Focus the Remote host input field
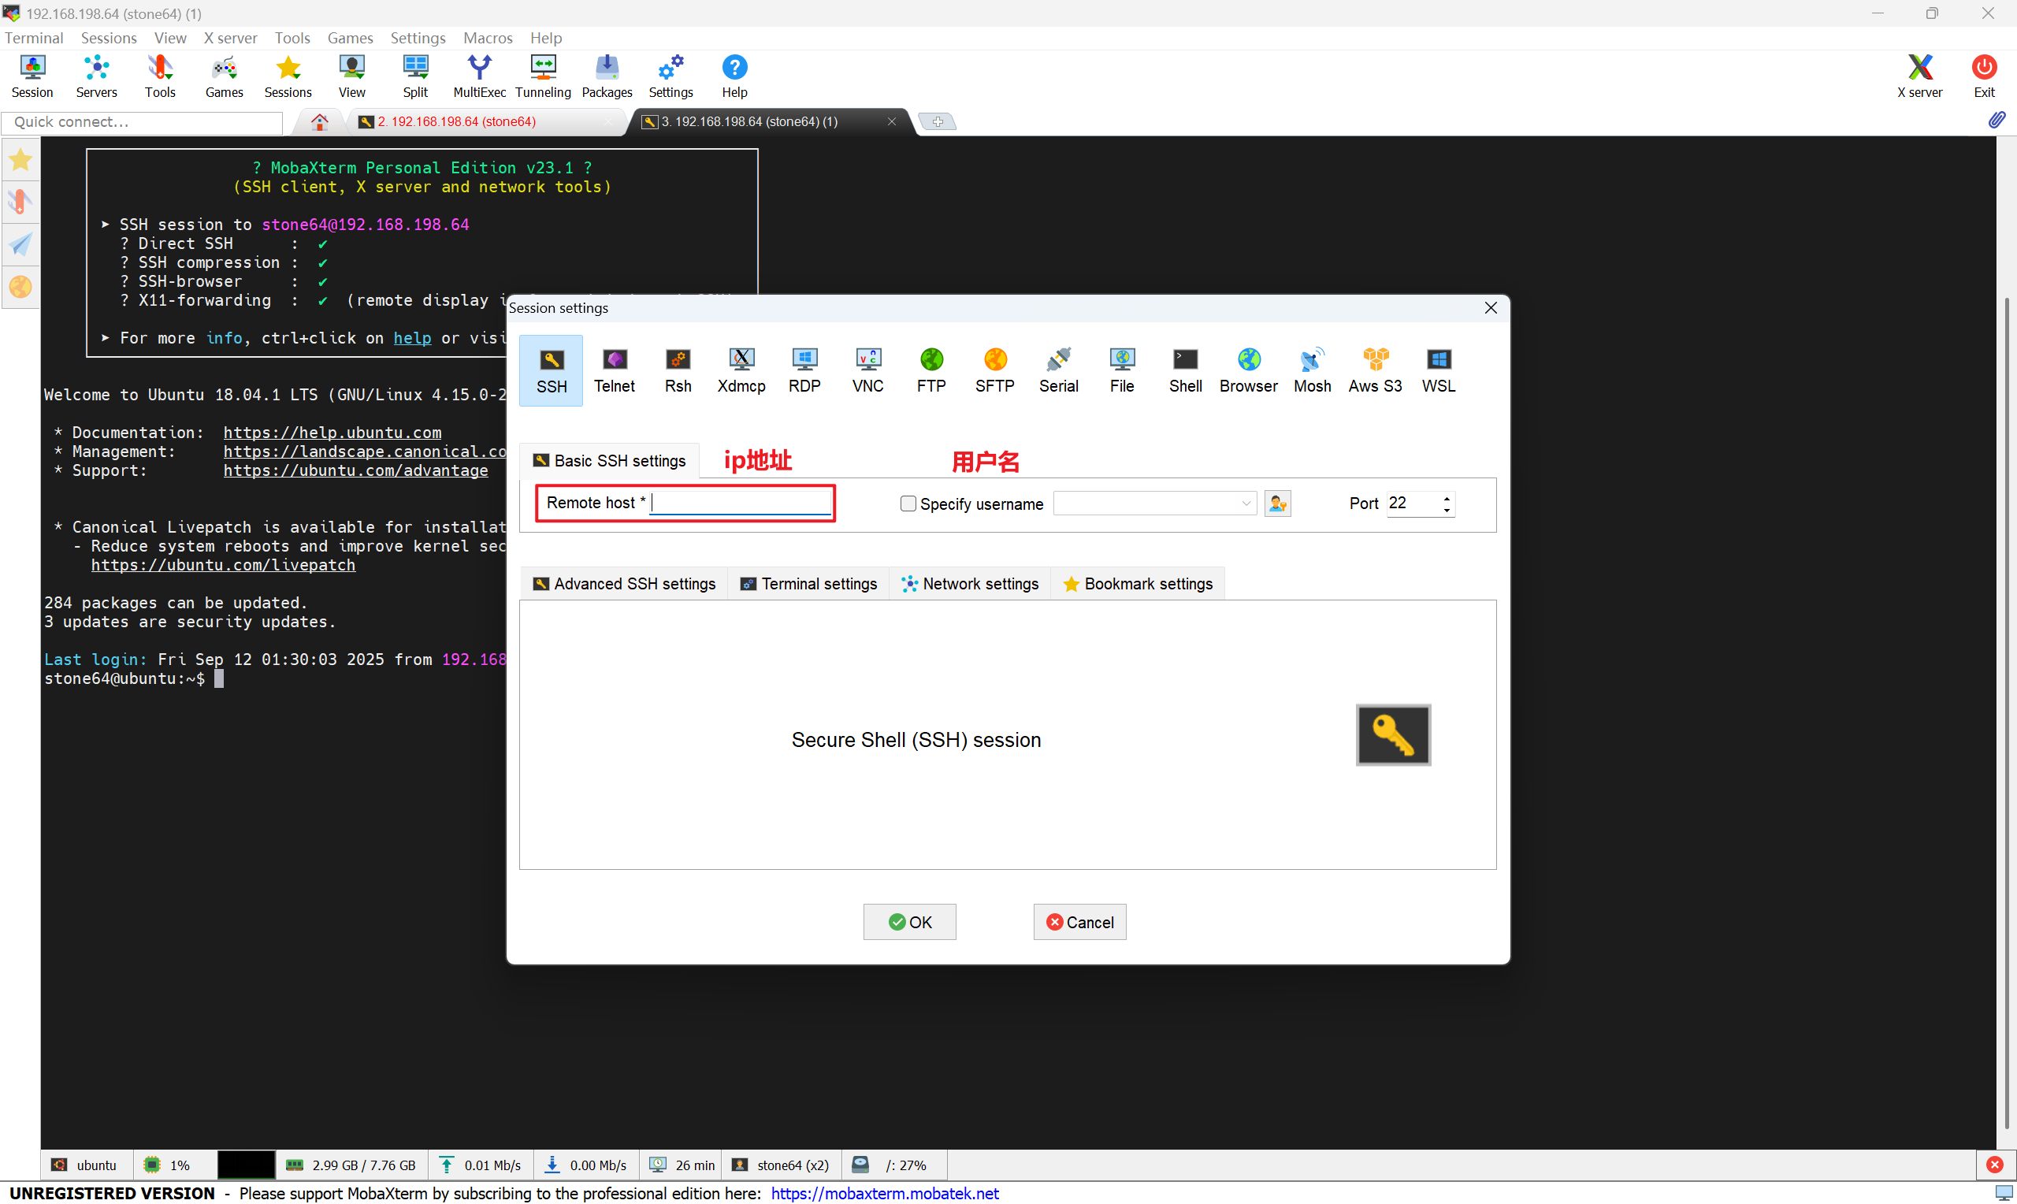The height and width of the screenshot is (1204, 2017). point(741,503)
